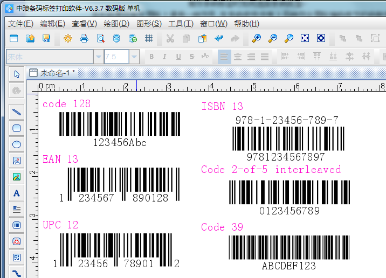Select the barcode drawing tool
This screenshot has width=386, height=278.
17,225
